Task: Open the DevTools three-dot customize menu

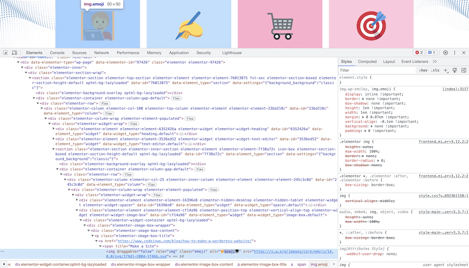Action: pos(455,53)
